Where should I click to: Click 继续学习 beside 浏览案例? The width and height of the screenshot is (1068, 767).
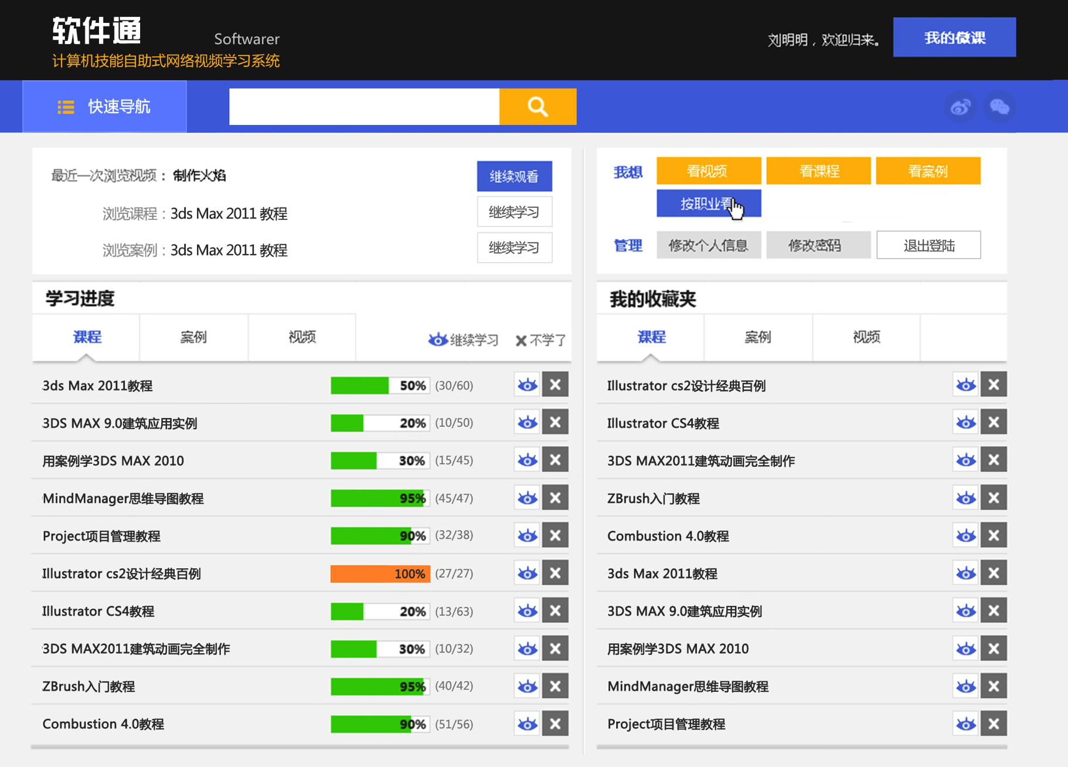coord(514,247)
